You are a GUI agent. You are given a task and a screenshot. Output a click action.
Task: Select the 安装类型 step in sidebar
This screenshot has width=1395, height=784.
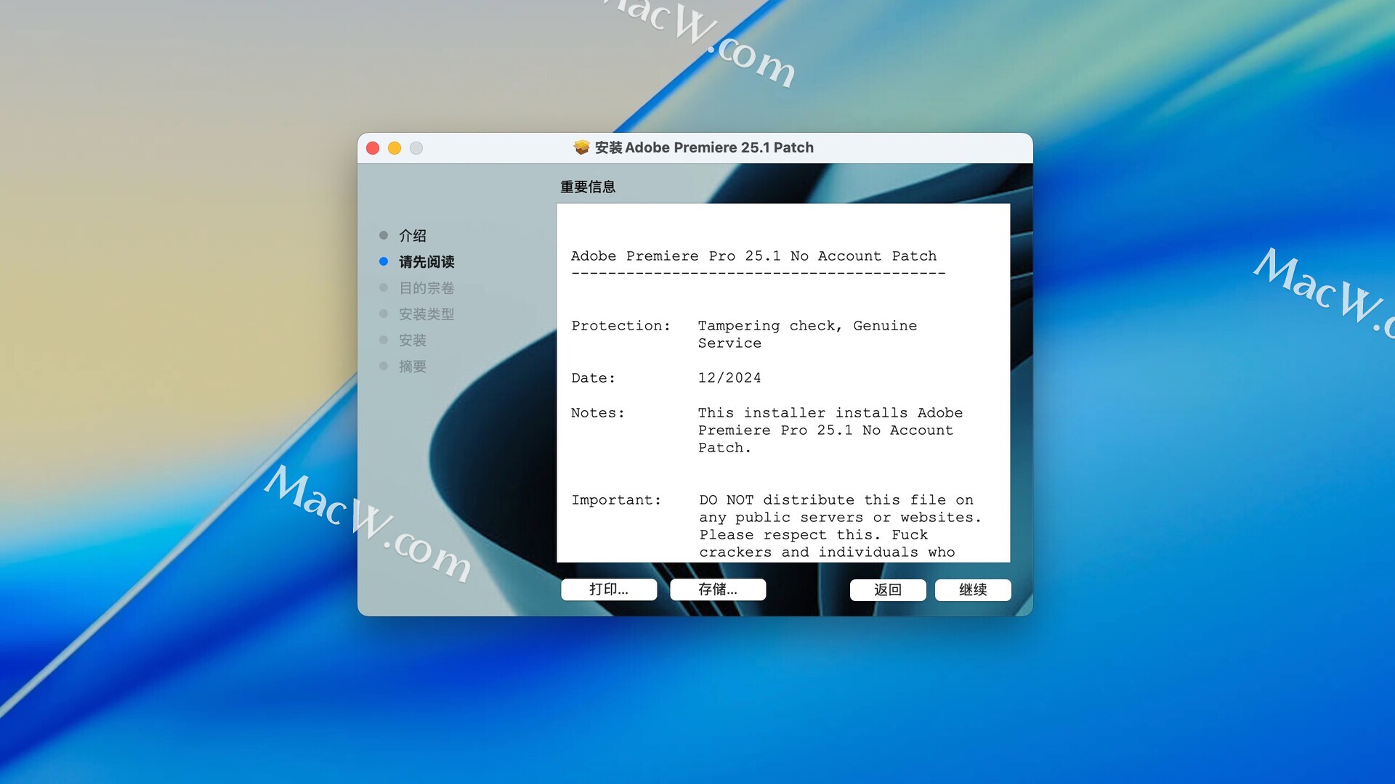tap(426, 314)
